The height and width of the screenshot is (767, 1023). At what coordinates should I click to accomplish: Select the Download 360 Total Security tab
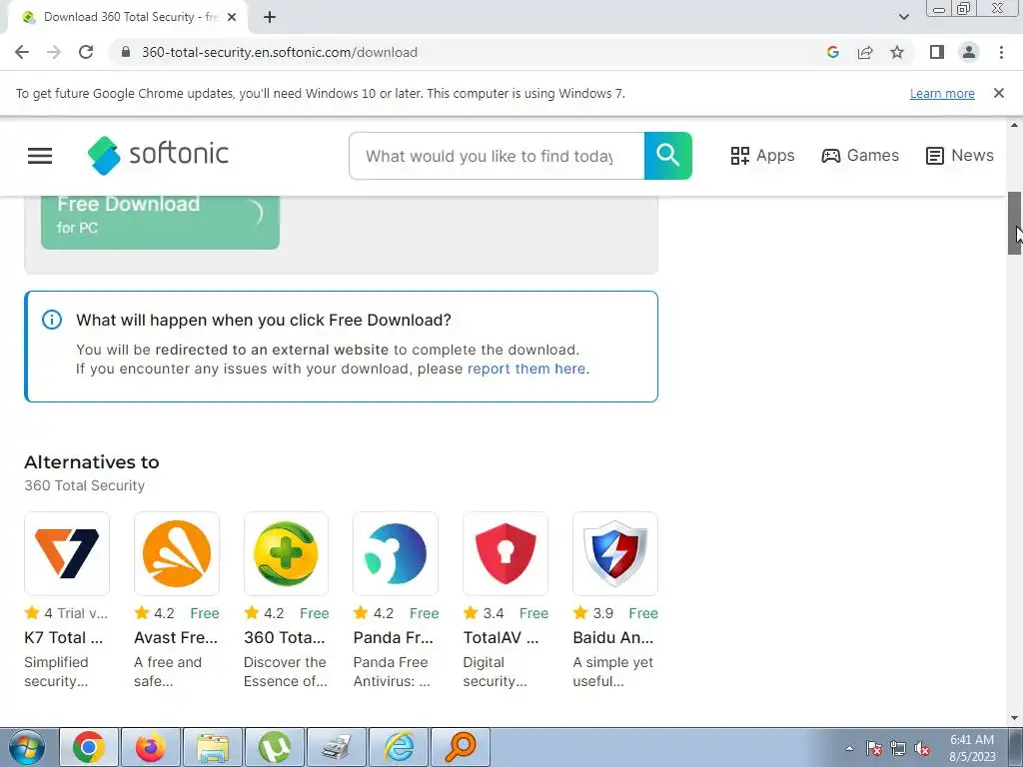click(x=127, y=17)
